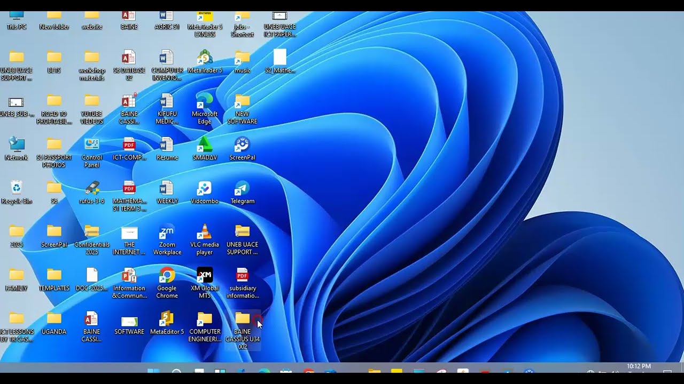684x384 pixels.
Task: Select the Recycle Bin icon
Action: (x=17, y=193)
